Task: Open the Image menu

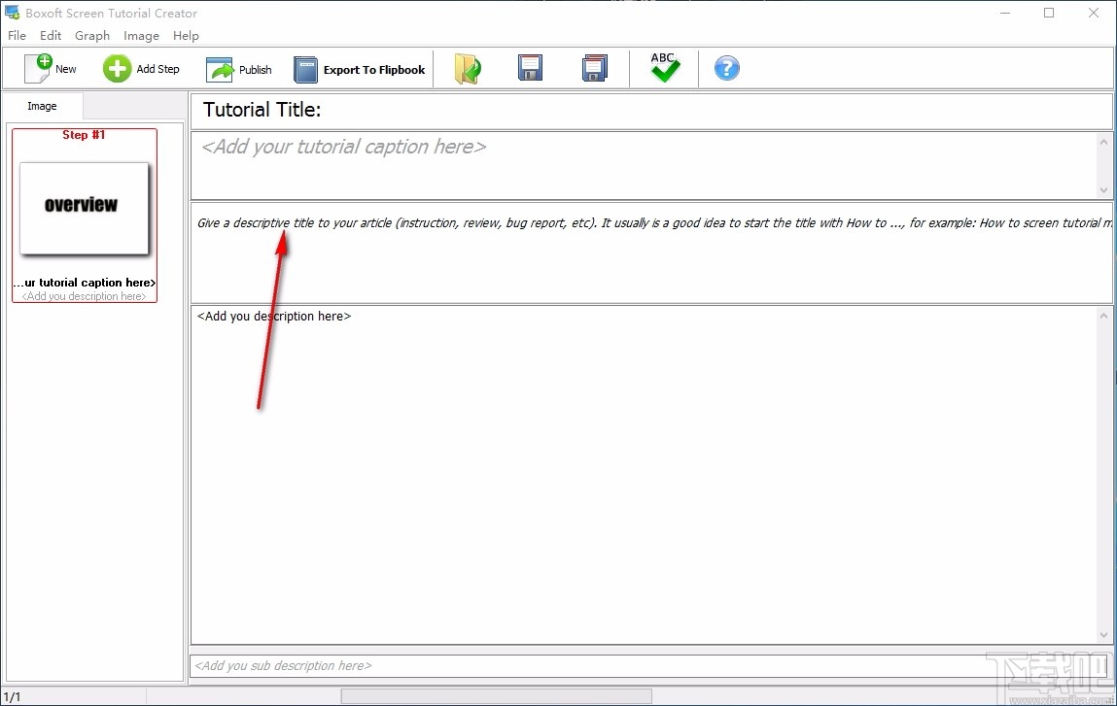Action: [142, 35]
